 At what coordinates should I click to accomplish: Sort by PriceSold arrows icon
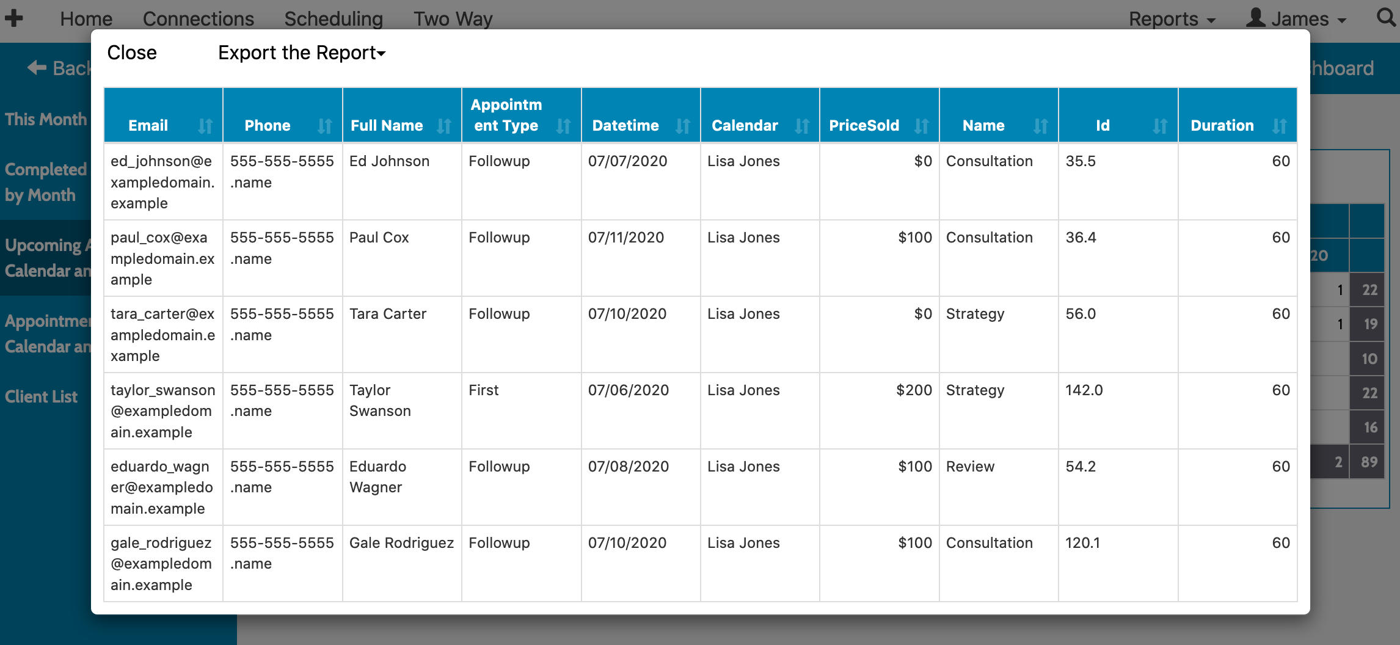click(x=921, y=126)
